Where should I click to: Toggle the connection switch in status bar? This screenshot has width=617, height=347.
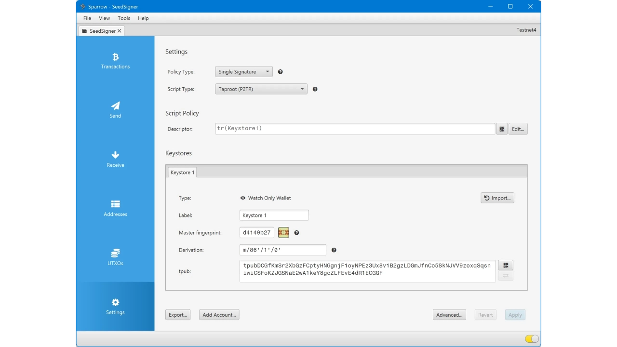point(532,339)
